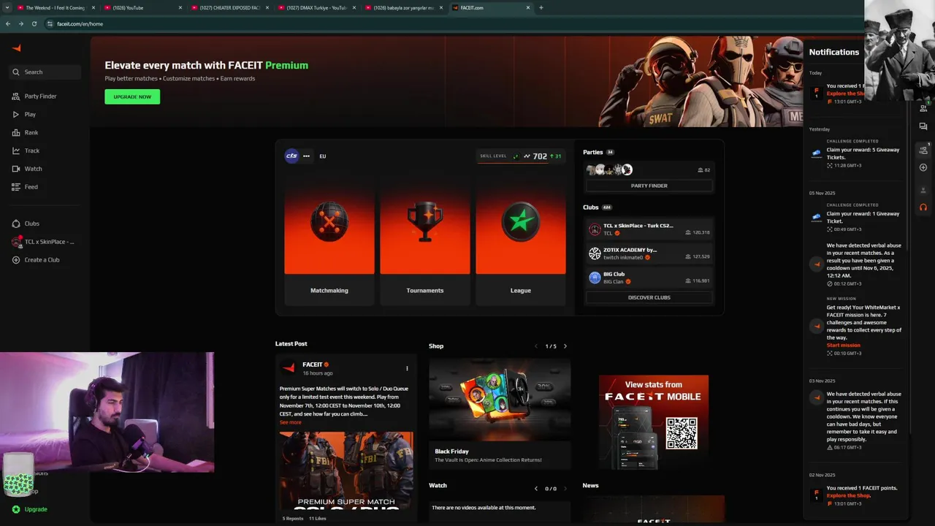Open the Watch sidebar item

pyautogui.click(x=44, y=169)
